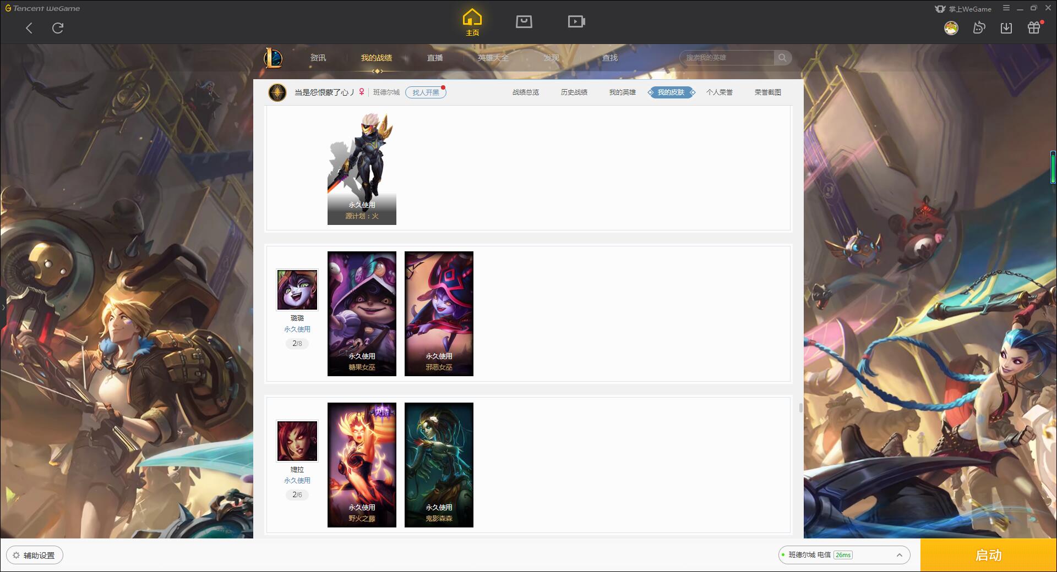The image size is (1057, 572).
Task: Select 我的战绩 tab
Action: [x=377, y=58]
